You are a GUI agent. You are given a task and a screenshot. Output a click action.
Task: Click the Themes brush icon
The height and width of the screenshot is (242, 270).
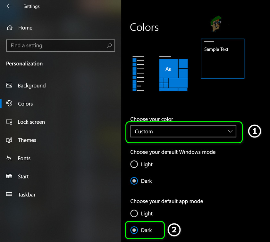click(9, 140)
